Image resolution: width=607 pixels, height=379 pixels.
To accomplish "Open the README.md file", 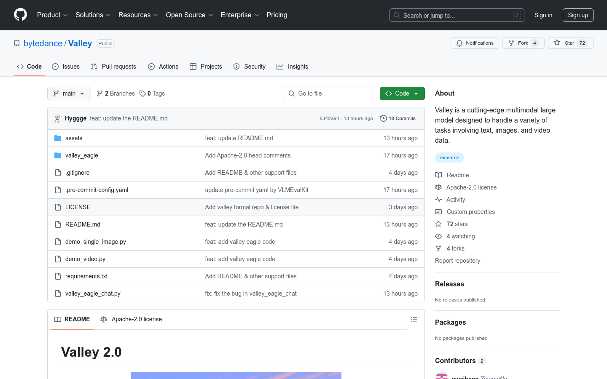I will point(83,224).
